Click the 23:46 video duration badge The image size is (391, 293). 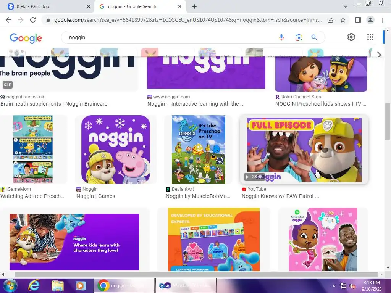[255, 177]
